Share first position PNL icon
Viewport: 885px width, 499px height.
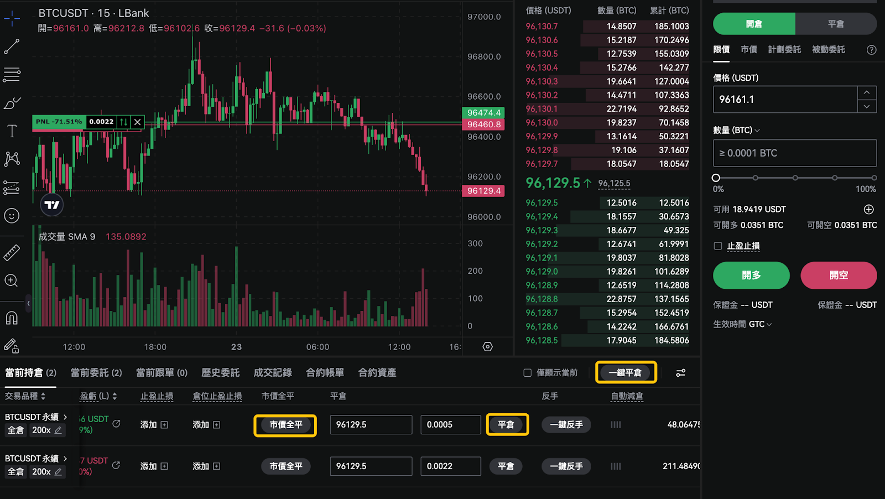(116, 424)
